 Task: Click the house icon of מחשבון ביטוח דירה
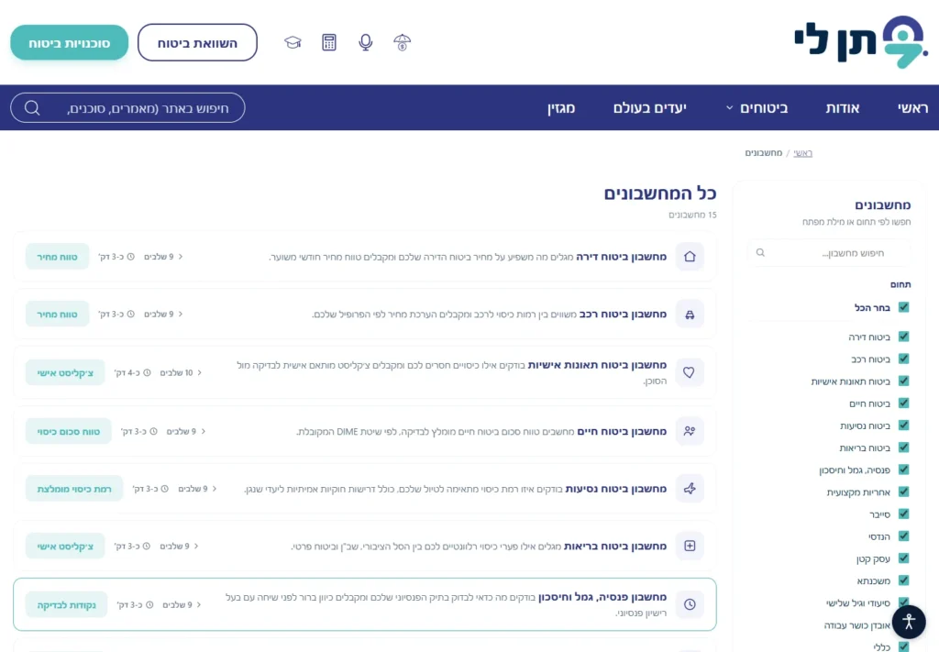[x=690, y=256]
